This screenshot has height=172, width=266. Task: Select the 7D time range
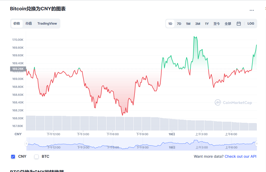[179, 24]
